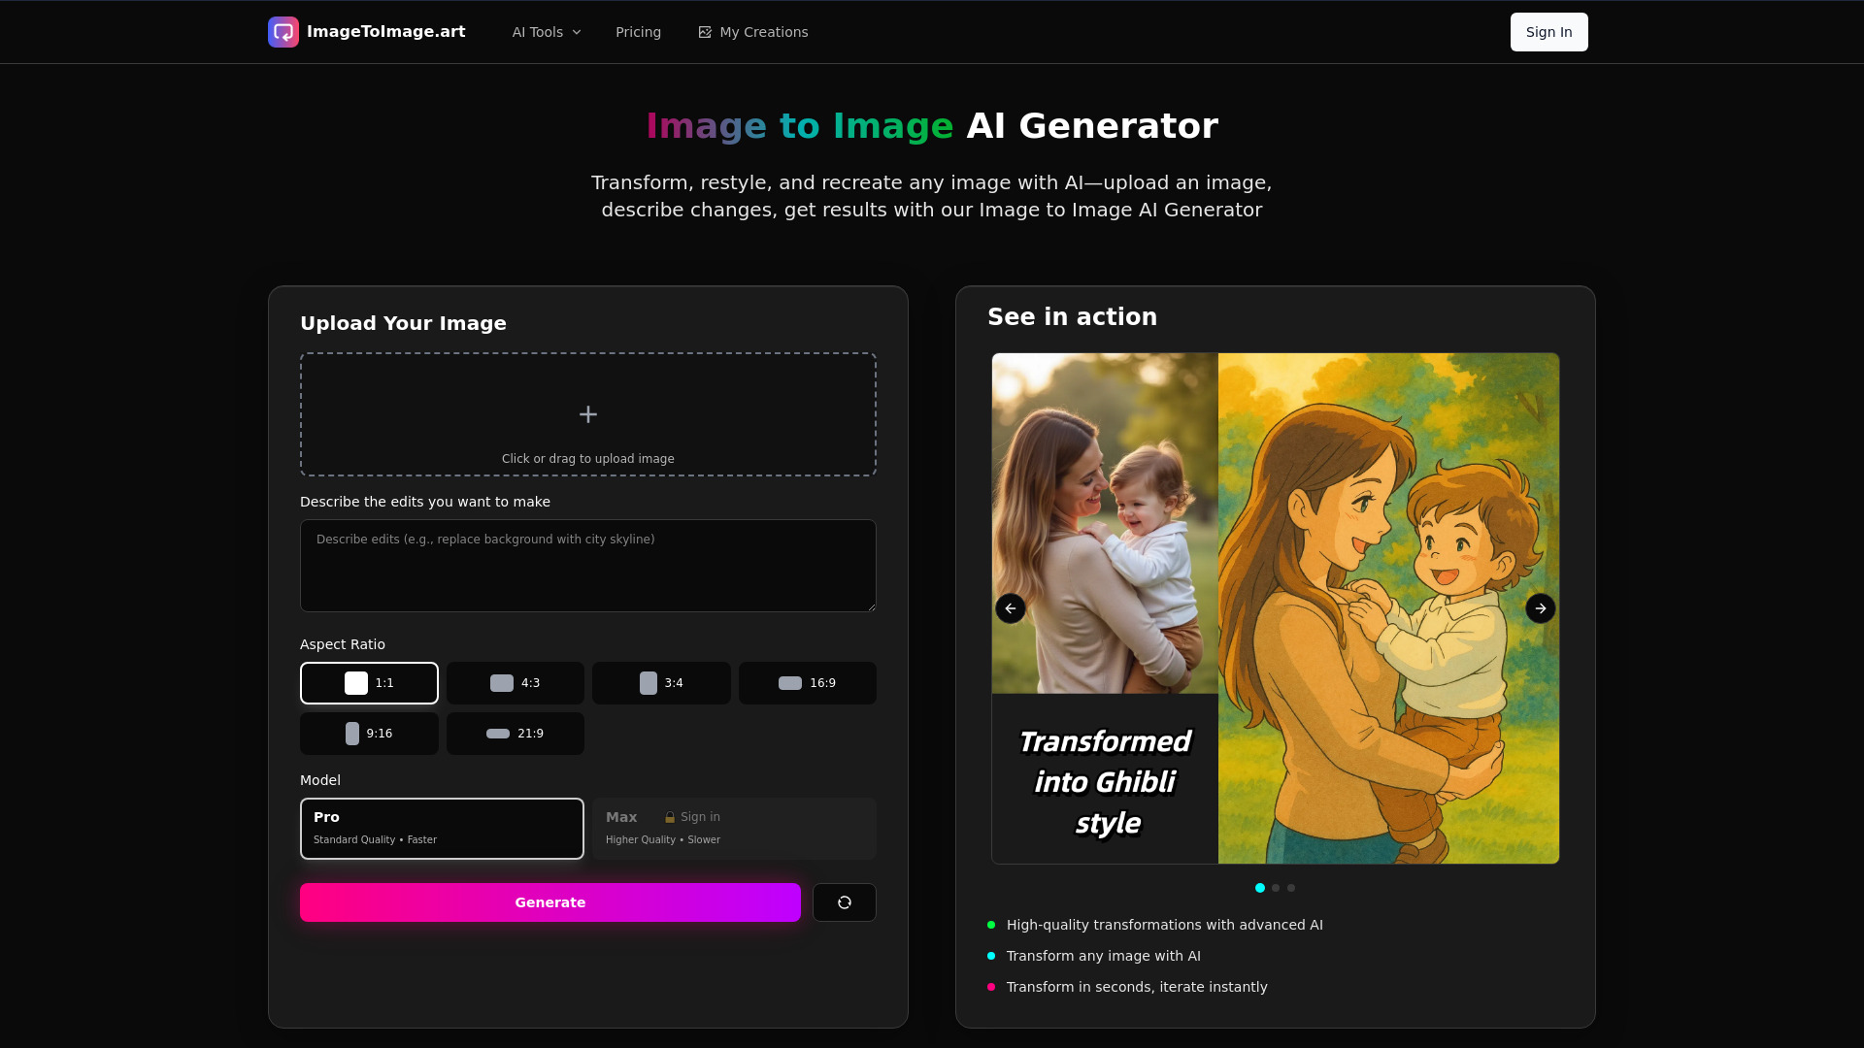Focus the describe edits text field
The width and height of the screenshot is (1864, 1048).
(588, 566)
